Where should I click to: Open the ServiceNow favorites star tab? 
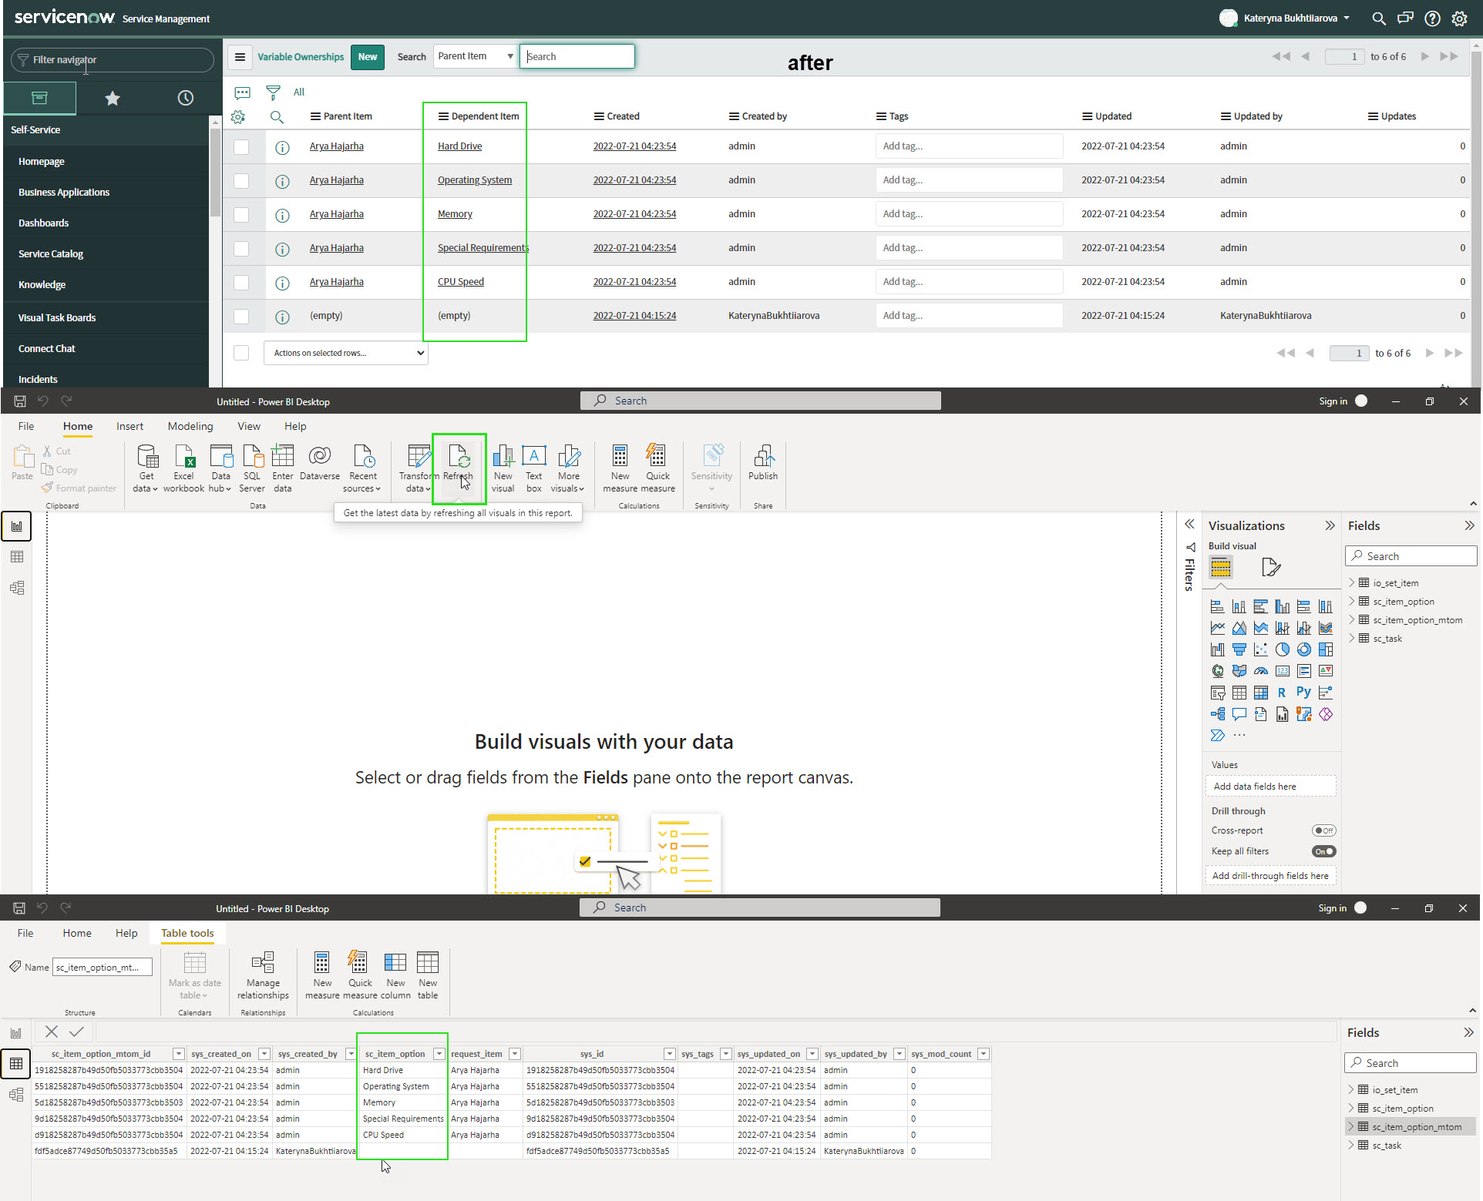click(x=113, y=98)
